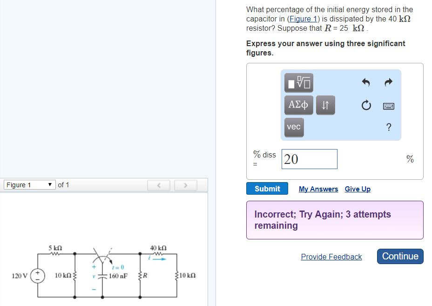Image resolution: width=432 pixels, height=306 pixels.
Task: Open the Figure 1 link in the question
Action: [x=303, y=19]
